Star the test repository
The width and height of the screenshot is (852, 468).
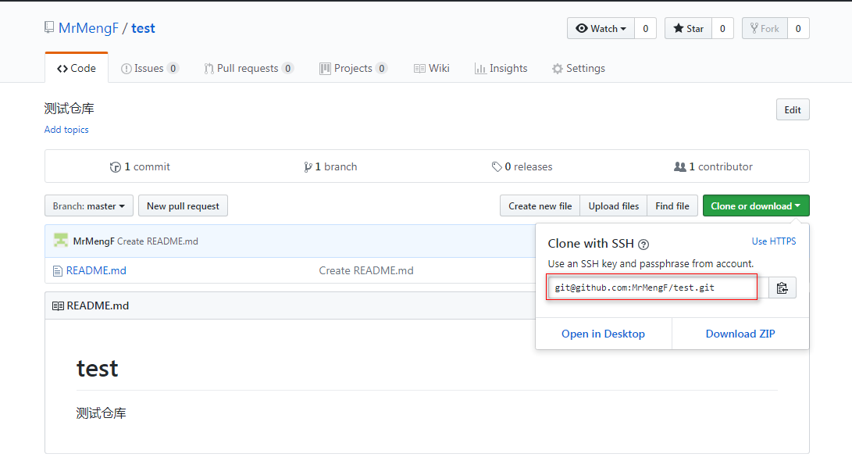688,29
